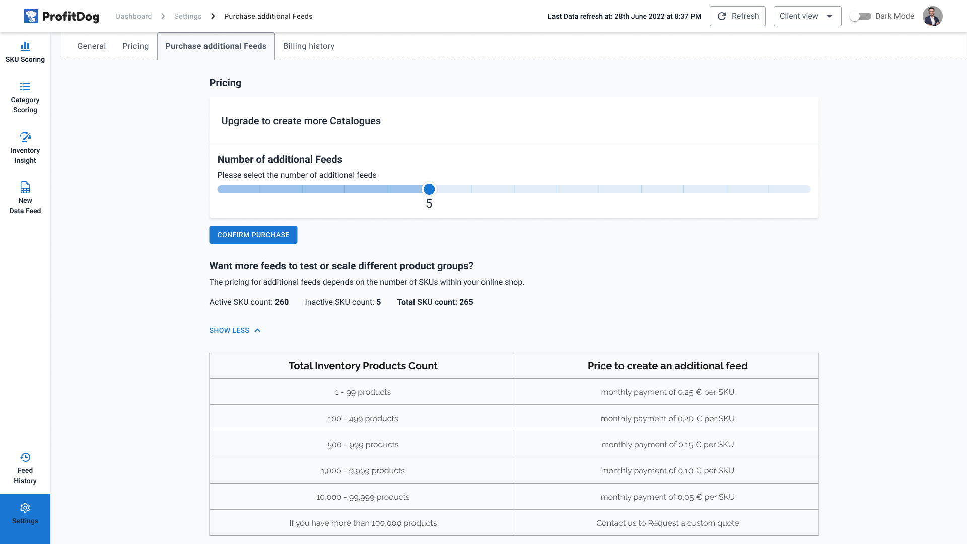Screen dimensions: 967x544
Task: Click Upgrade to create more Catalogues heading
Action: [301, 121]
